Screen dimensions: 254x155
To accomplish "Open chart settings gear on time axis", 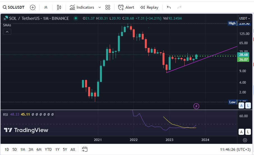I will (245, 140).
